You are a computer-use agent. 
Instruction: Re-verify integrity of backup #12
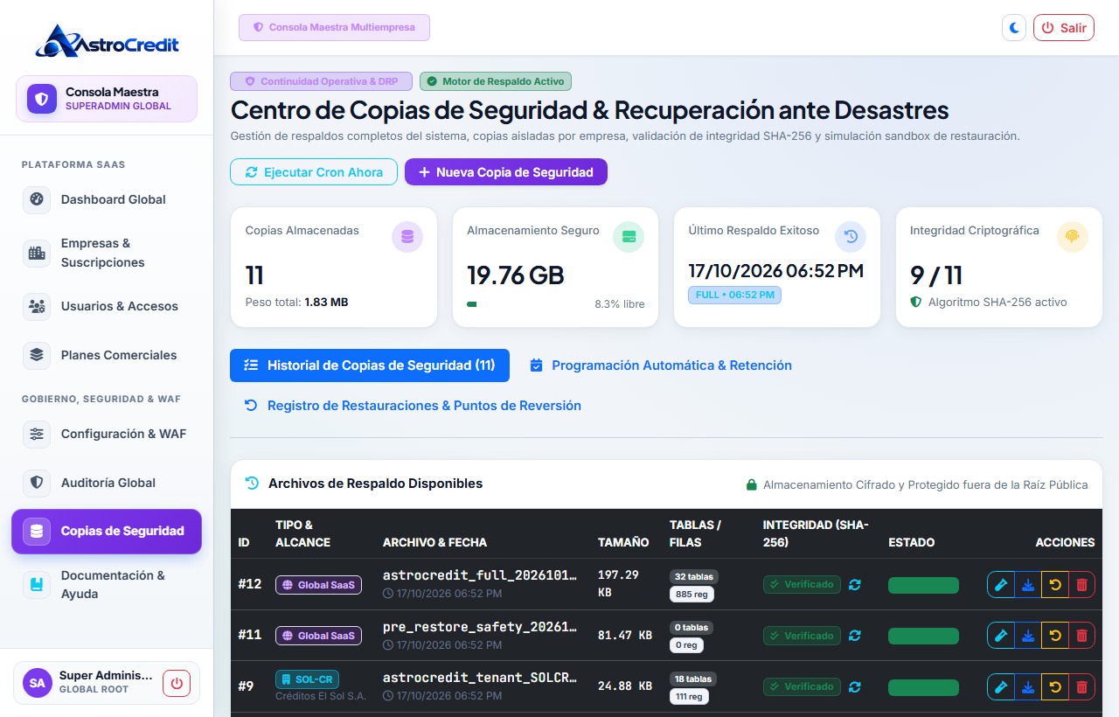tap(855, 584)
